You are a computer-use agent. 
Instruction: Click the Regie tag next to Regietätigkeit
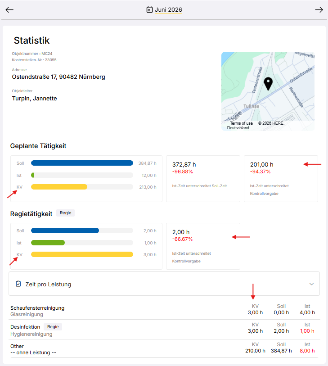66,213
